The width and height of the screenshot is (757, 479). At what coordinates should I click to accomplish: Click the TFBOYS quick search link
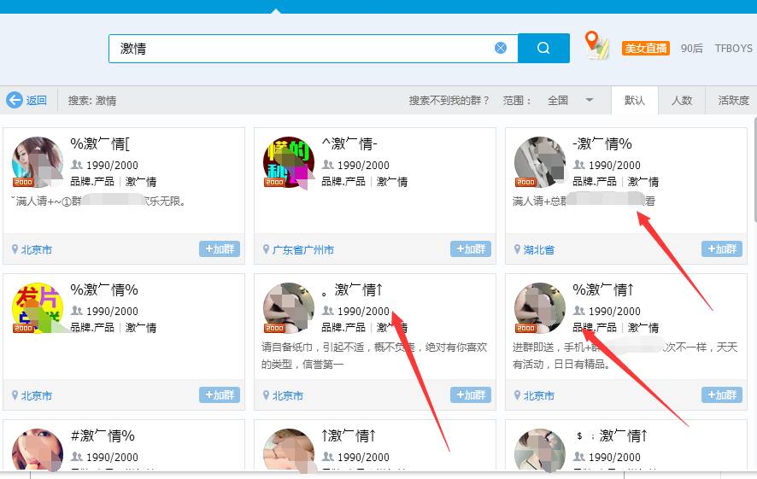click(733, 49)
